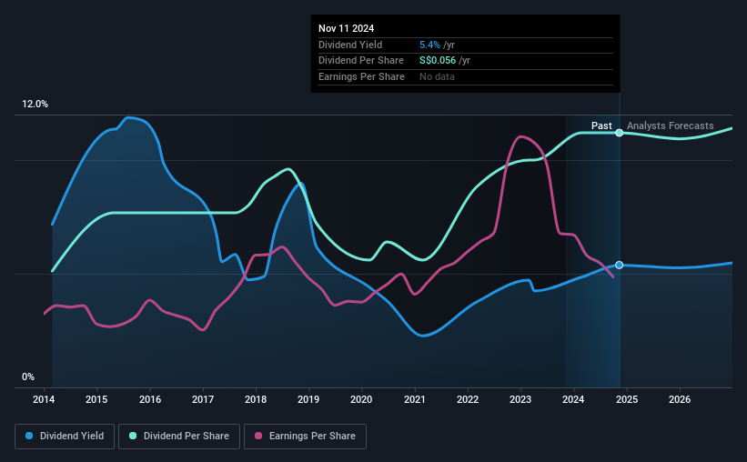
Task: Click the 5.4% dividend yield value
Action: (x=429, y=45)
